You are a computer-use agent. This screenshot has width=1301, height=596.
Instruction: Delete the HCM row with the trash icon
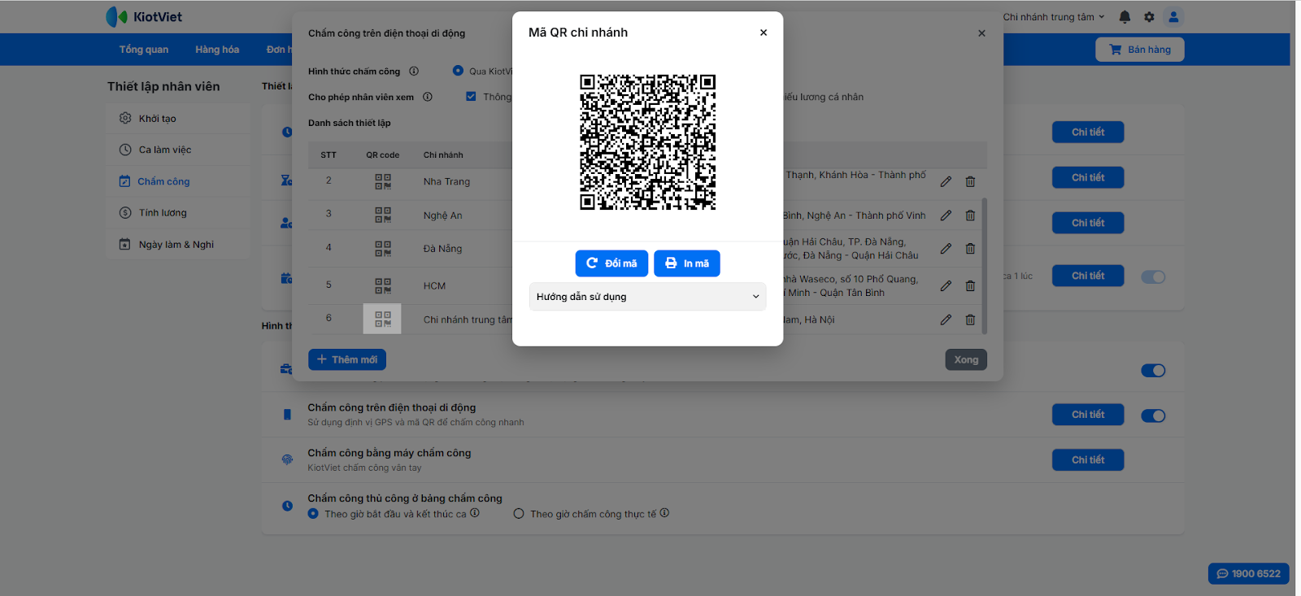[970, 285]
